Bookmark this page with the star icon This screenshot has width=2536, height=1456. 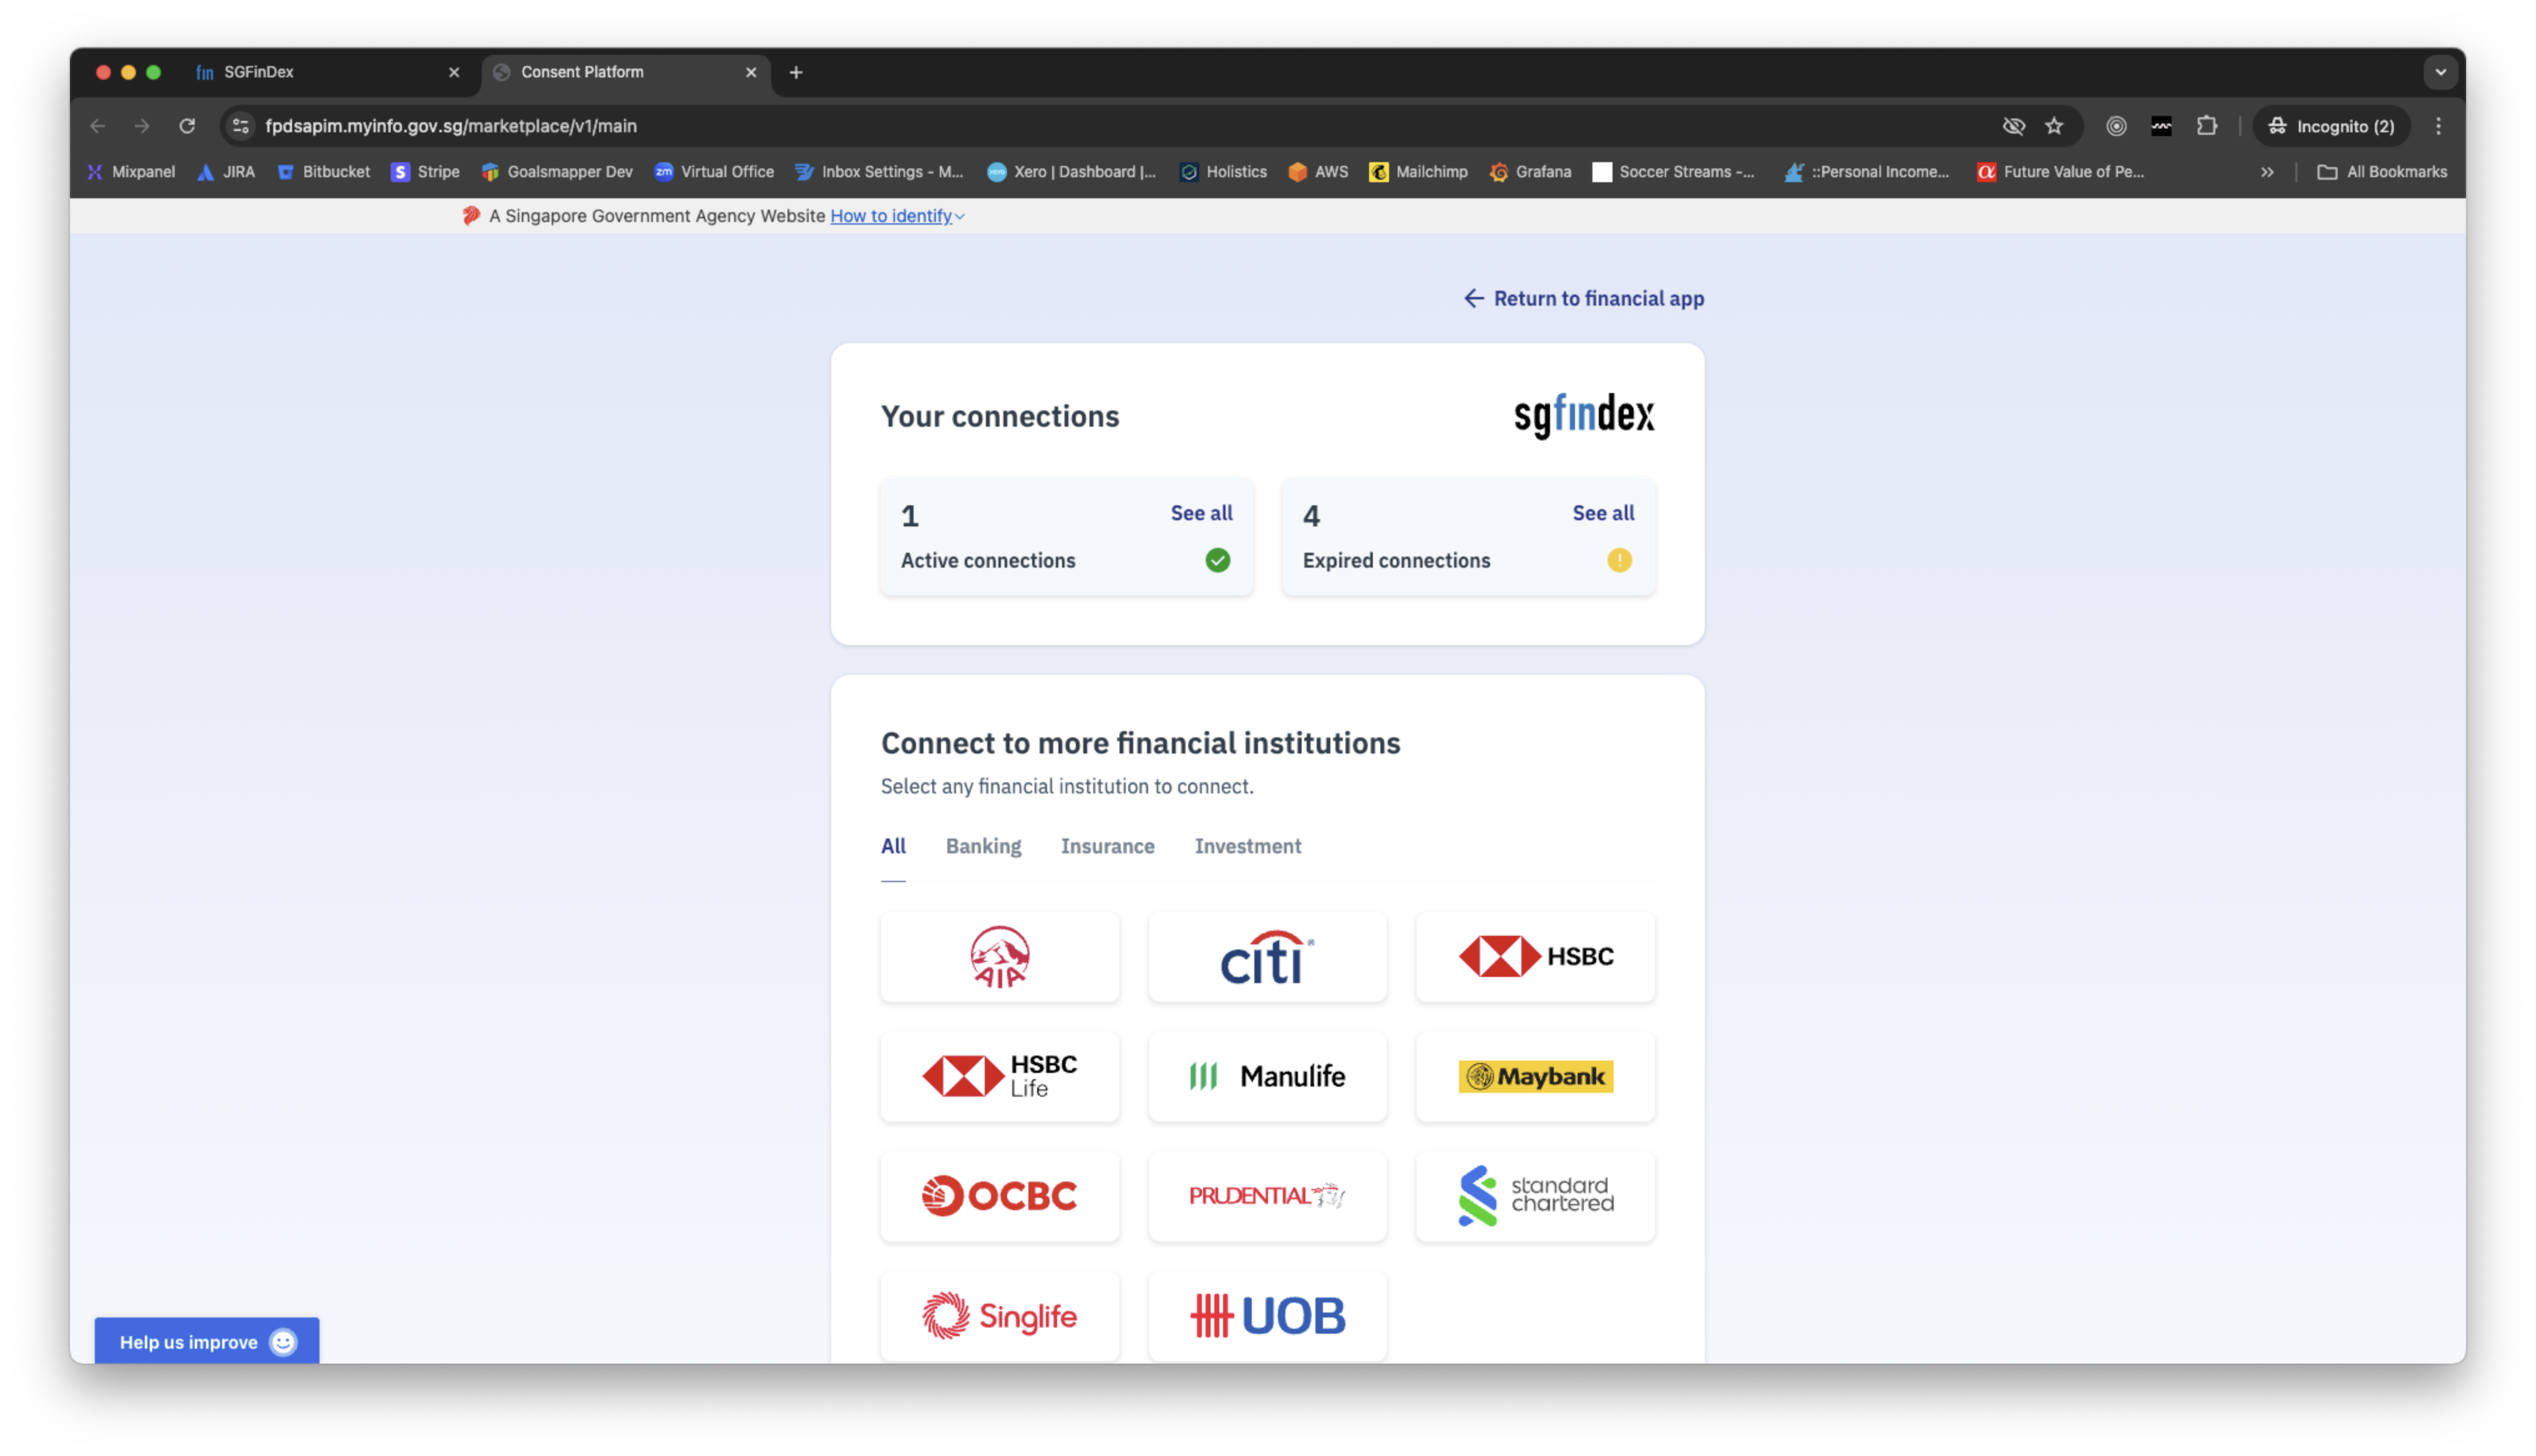point(2054,126)
